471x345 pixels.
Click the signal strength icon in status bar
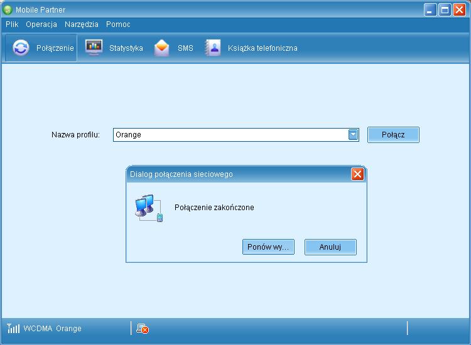(13, 328)
